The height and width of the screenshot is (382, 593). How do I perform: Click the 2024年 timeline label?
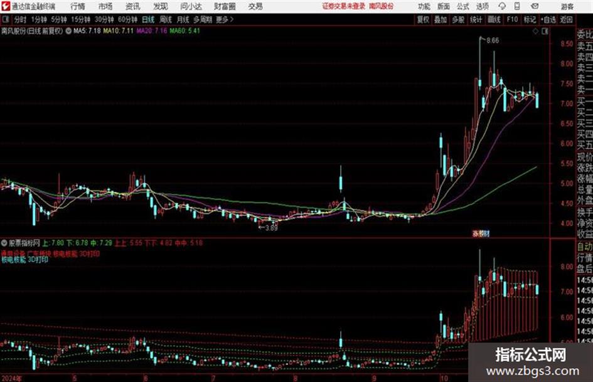pyautogui.click(x=11, y=378)
